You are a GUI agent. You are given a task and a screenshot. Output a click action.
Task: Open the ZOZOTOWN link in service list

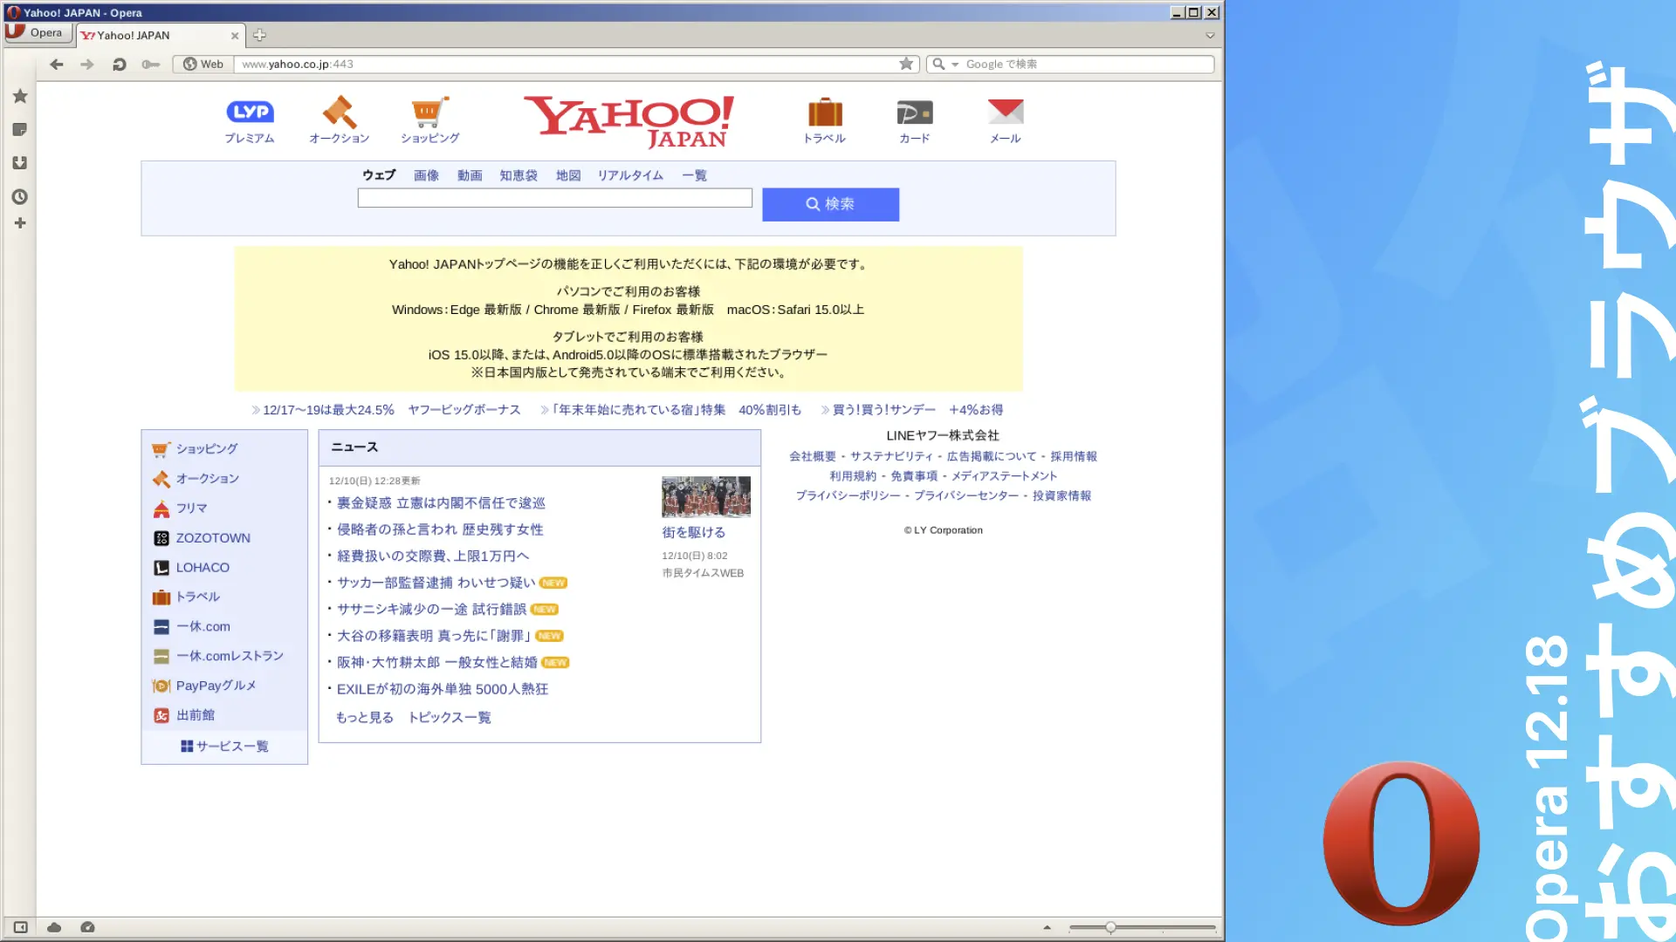tap(213, 538)
